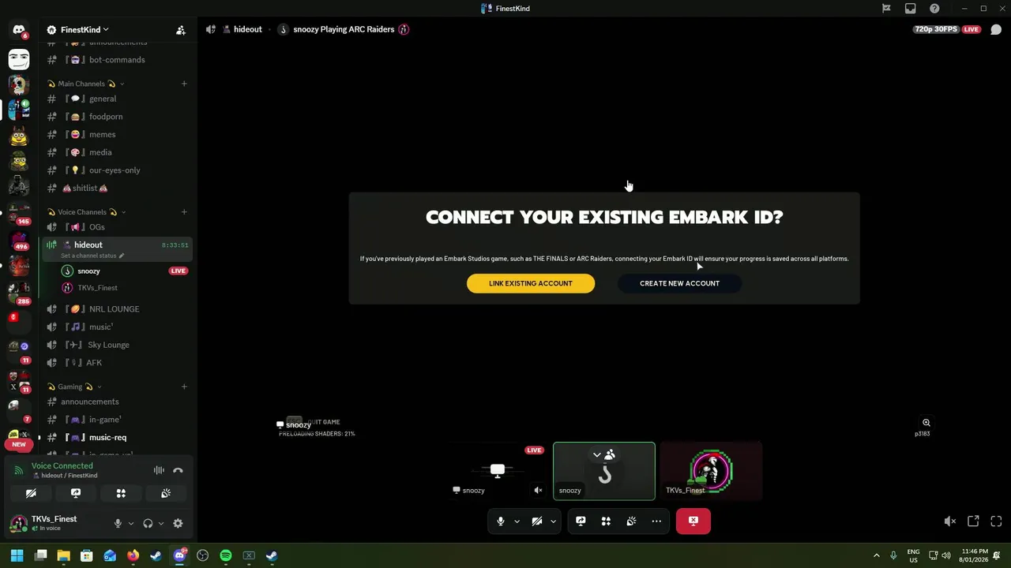Viewport: 1011px width, 568px height.
Task: Check voice connection signal icon
Action: [19, 470]
